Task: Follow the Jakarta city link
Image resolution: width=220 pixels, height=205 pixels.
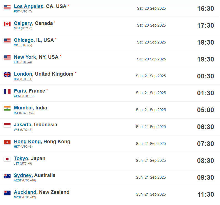Action: tap(22, 125)
